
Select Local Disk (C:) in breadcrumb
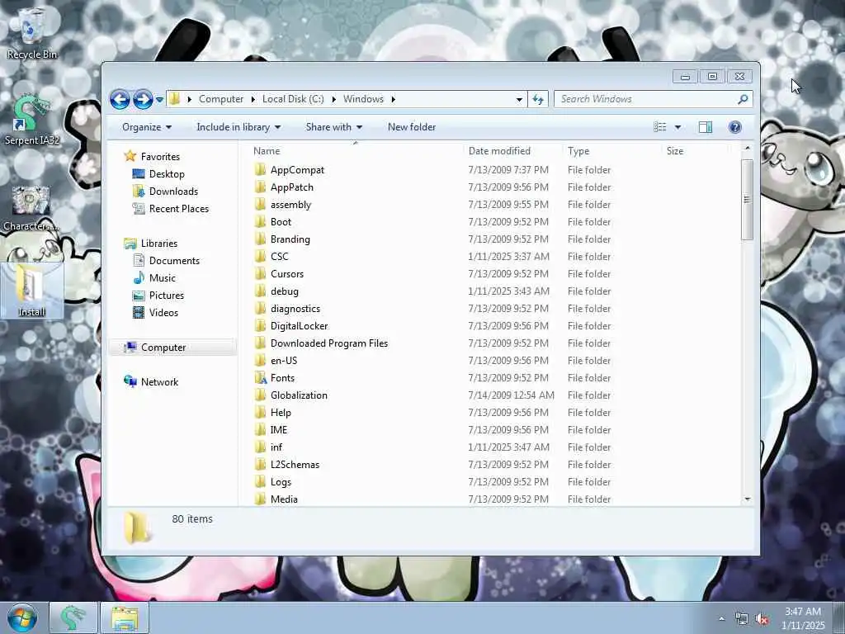[293, 99]
